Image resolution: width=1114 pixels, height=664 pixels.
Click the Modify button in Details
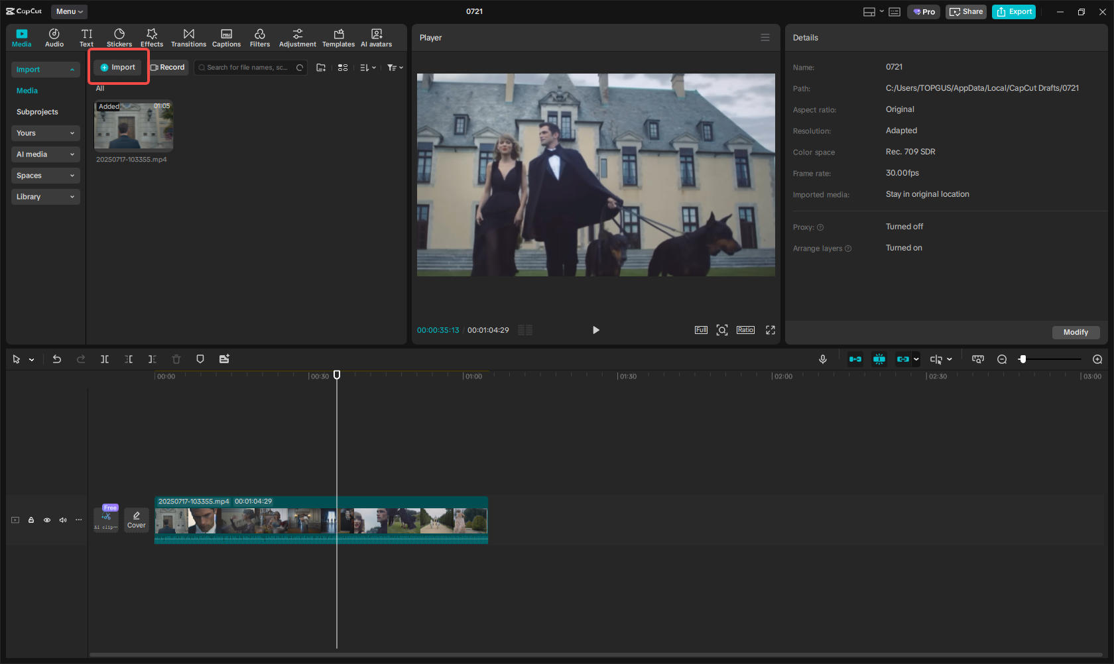(1076, 332)
